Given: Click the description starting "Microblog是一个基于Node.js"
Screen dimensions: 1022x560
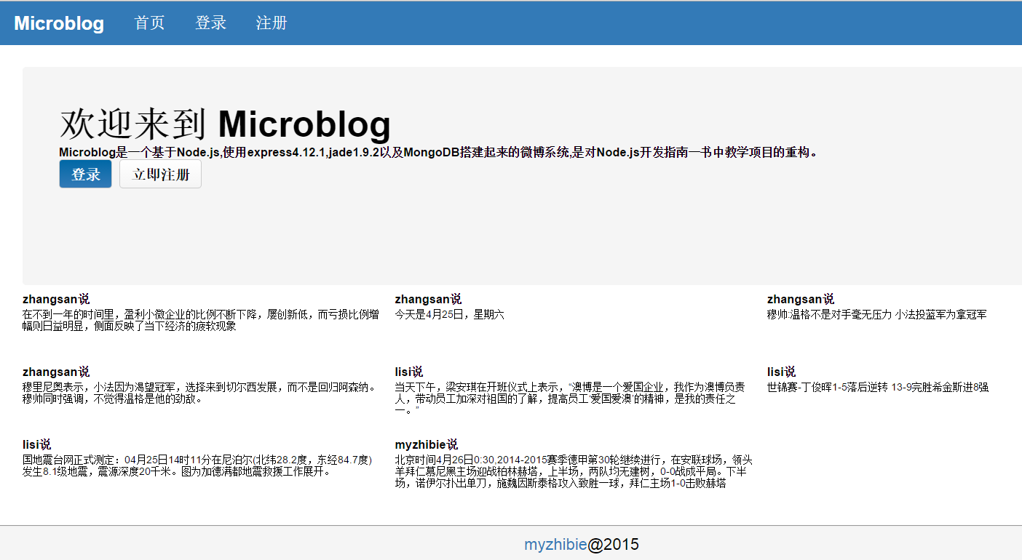Looking at the screenshot, I should point(438,153).
